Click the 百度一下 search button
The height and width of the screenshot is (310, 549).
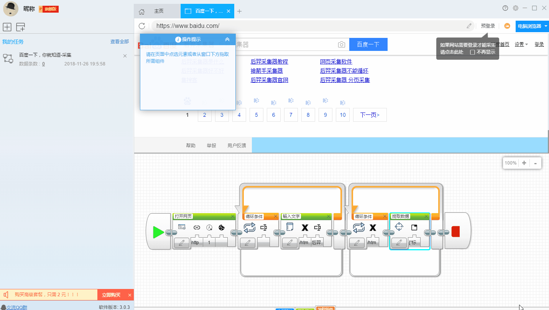(368, 44)
